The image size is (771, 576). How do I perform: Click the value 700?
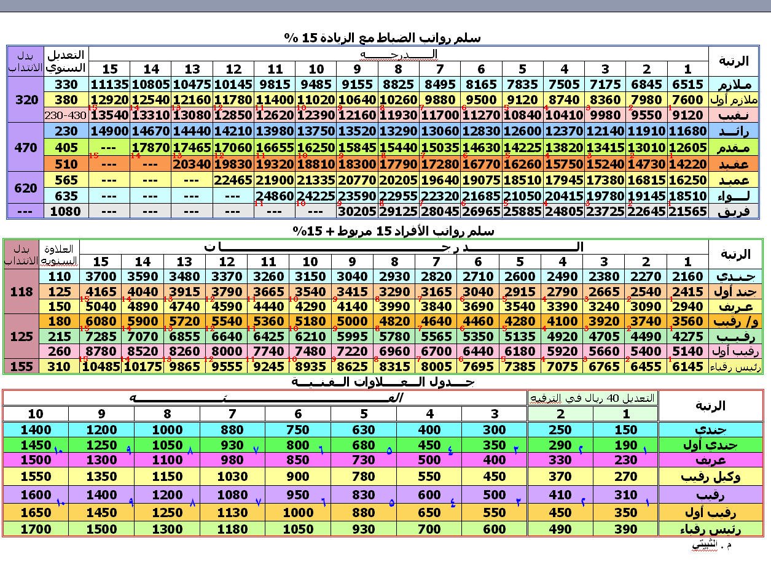pyautogui.click(x=429, y=529)
